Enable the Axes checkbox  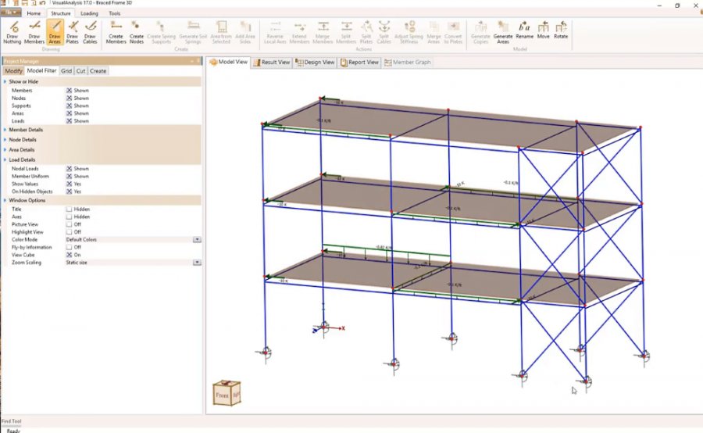pyautogui.click(x=69, y=216)
